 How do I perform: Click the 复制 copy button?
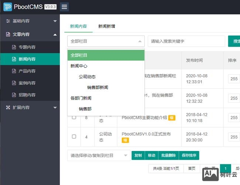[138, 155]
